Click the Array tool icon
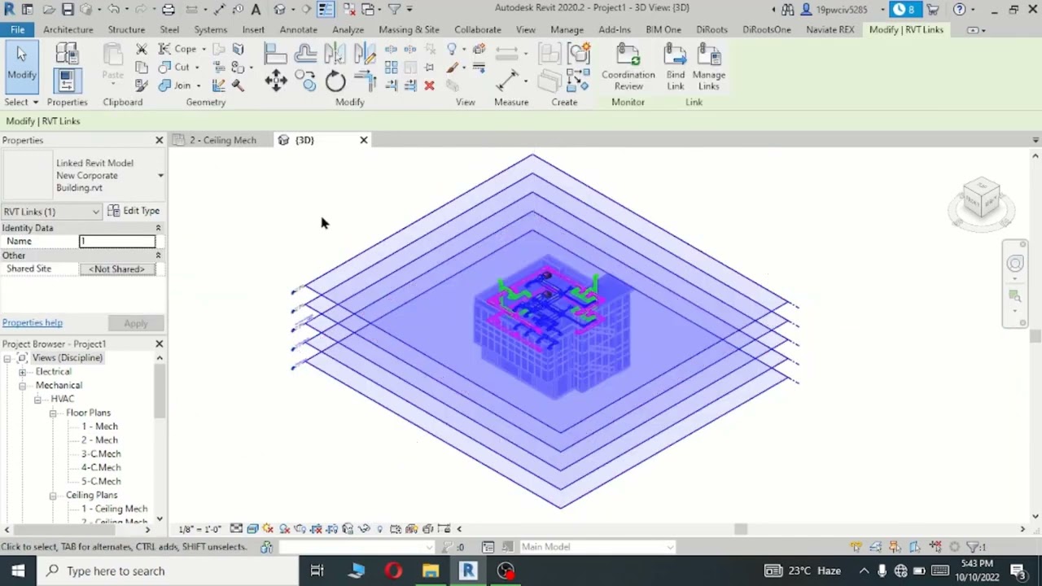1042x586 pixels. pos(391,68)
